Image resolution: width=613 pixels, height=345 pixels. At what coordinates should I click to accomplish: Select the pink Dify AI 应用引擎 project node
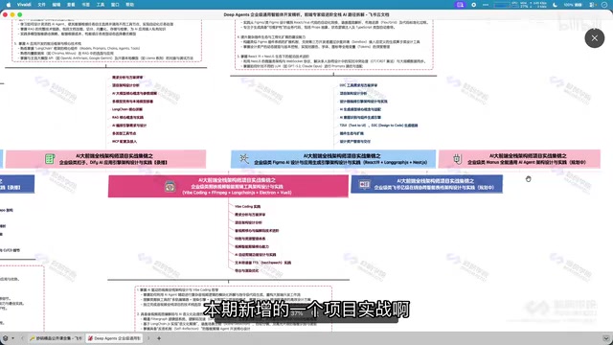[x=105, y=159]
